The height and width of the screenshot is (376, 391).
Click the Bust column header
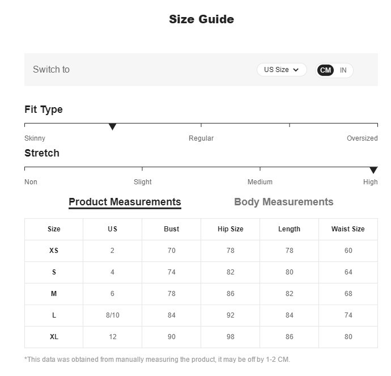tap(171, 229)
